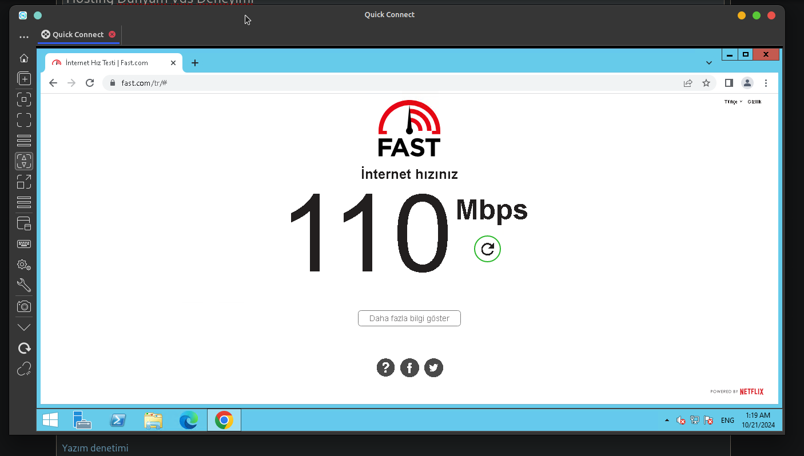Open the help question mark icon
The image size is (804, 456).
point(385,367)
